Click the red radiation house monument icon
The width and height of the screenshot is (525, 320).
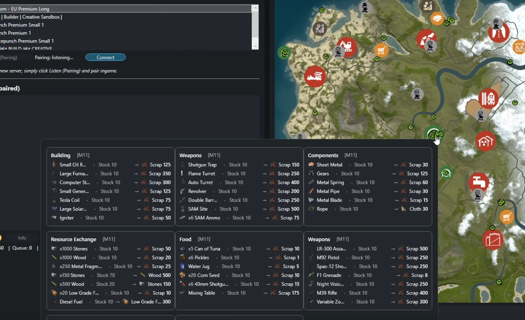pyautogui.click(x=485, y=141)
